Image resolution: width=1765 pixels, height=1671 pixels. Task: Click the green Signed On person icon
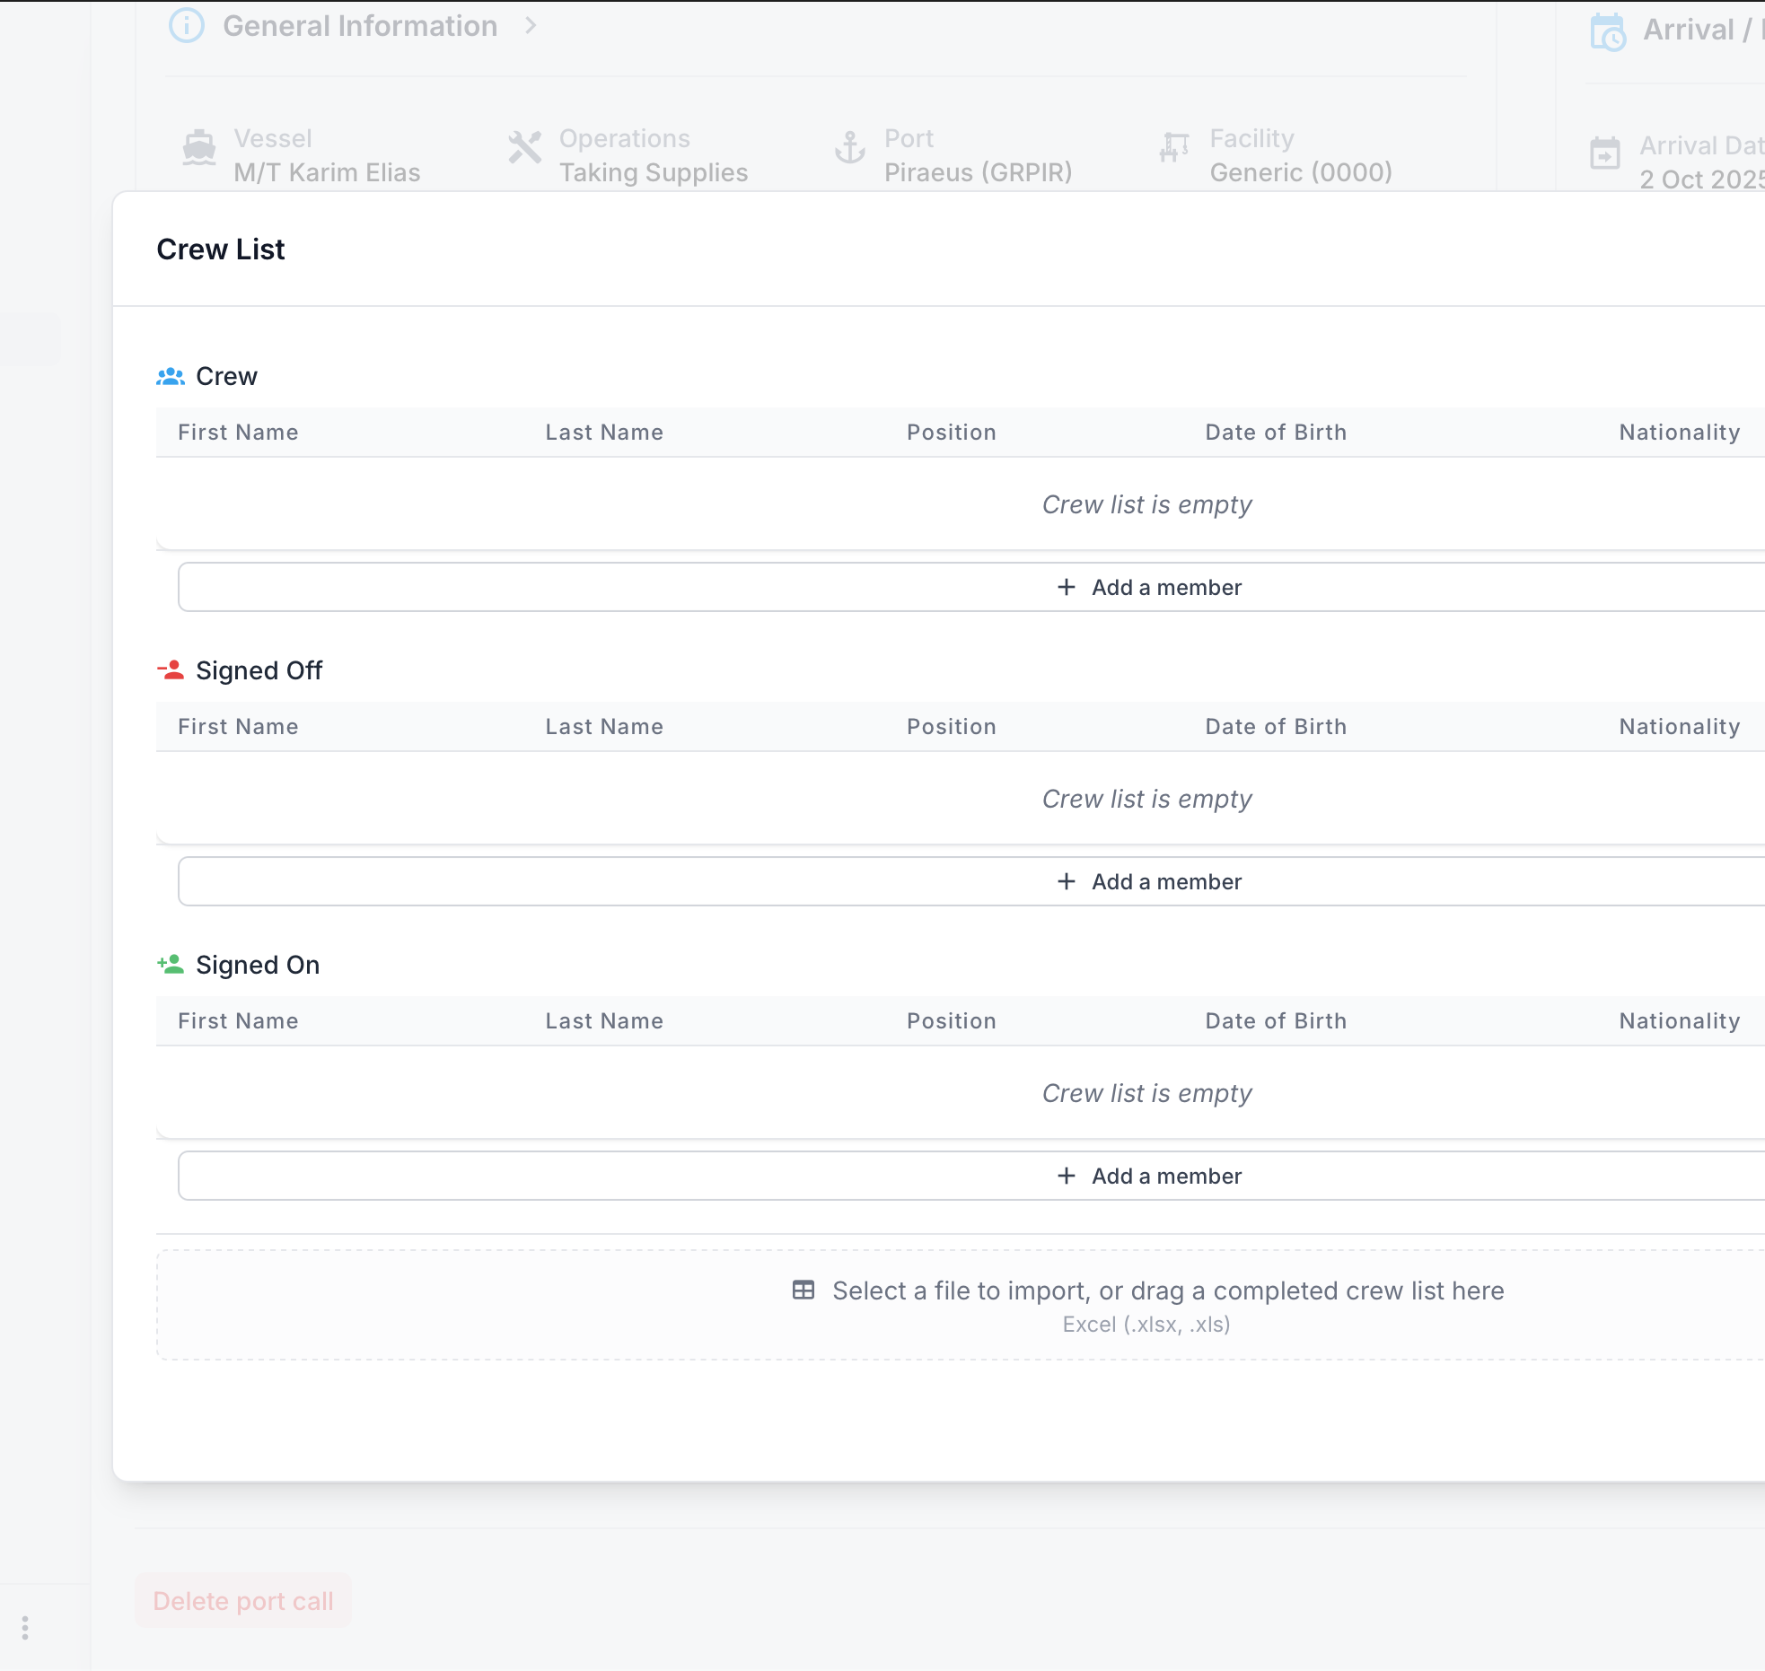click(171, 965)
